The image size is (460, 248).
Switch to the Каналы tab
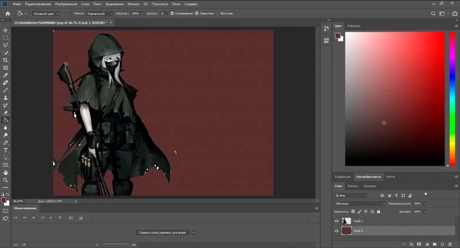tap(353, 186)
